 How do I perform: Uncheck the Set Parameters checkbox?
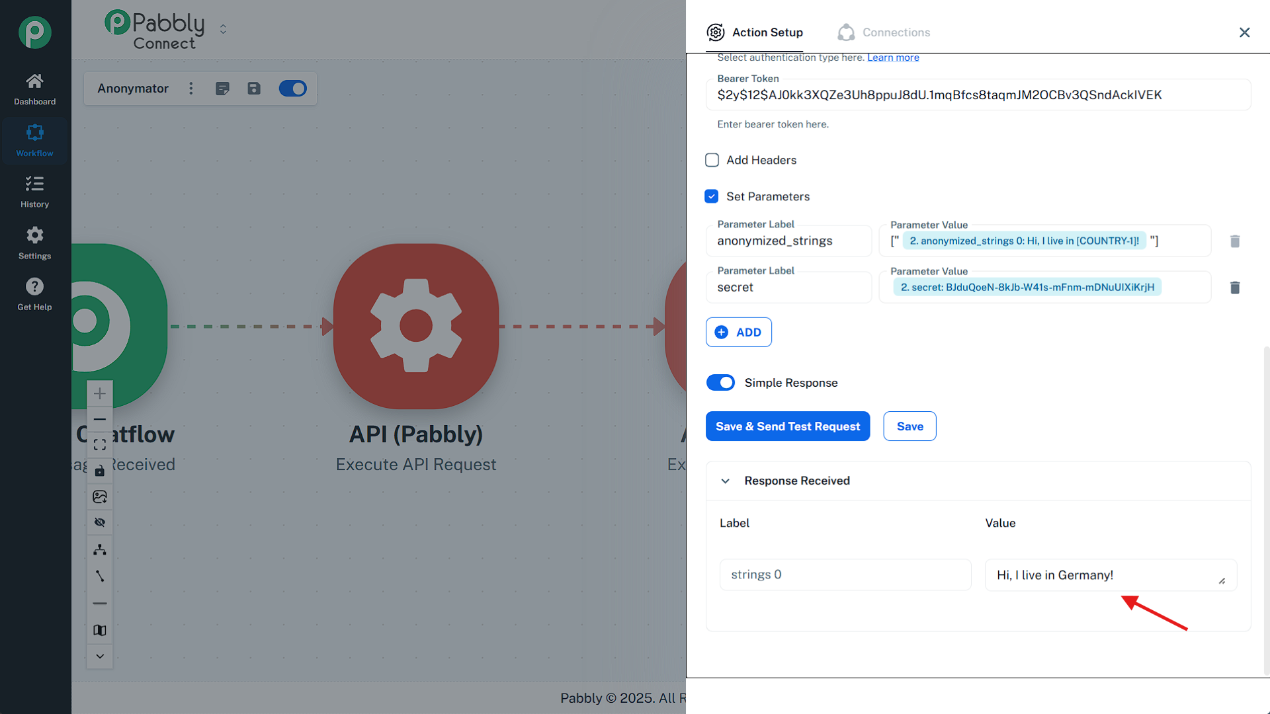coord(712,196)
